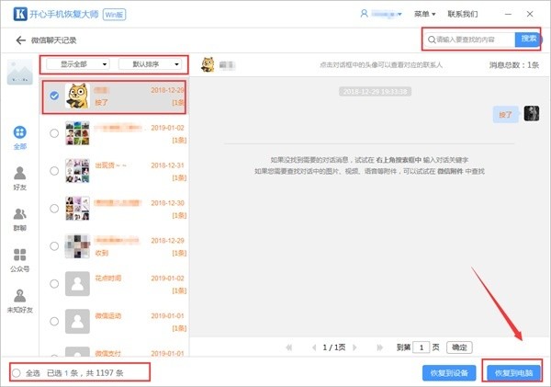Select the 好友 sidebar category
This screenshot has width=551, height=387.
point(19,178)
